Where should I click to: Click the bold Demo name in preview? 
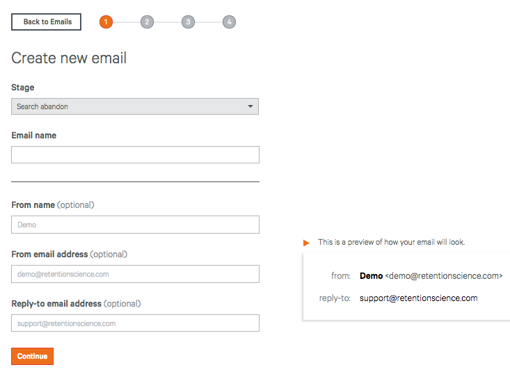(371, 276)
